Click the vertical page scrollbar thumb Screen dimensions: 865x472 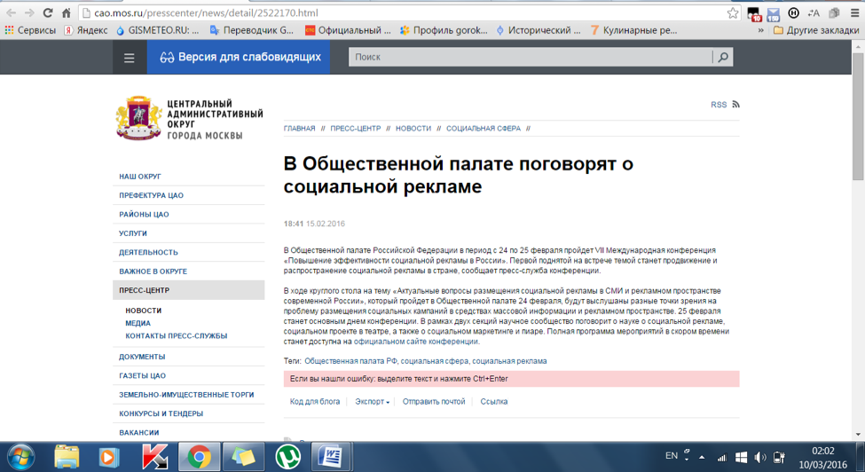pos(858,116)
